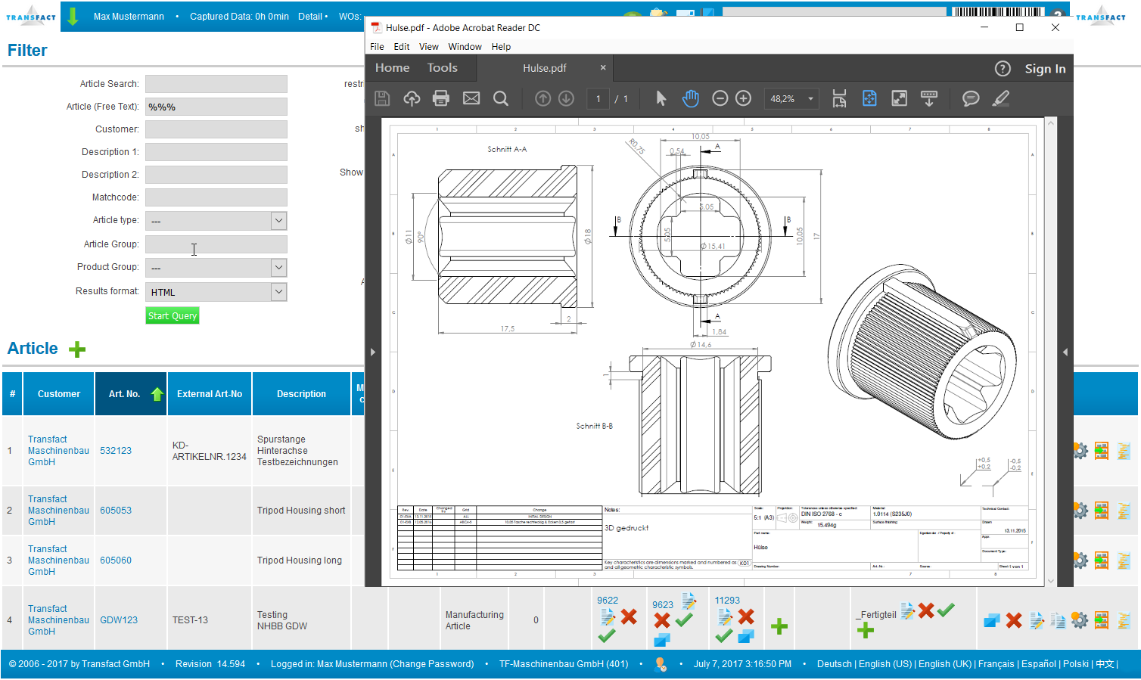Delete article GDW123 red X

(1014, 620)
